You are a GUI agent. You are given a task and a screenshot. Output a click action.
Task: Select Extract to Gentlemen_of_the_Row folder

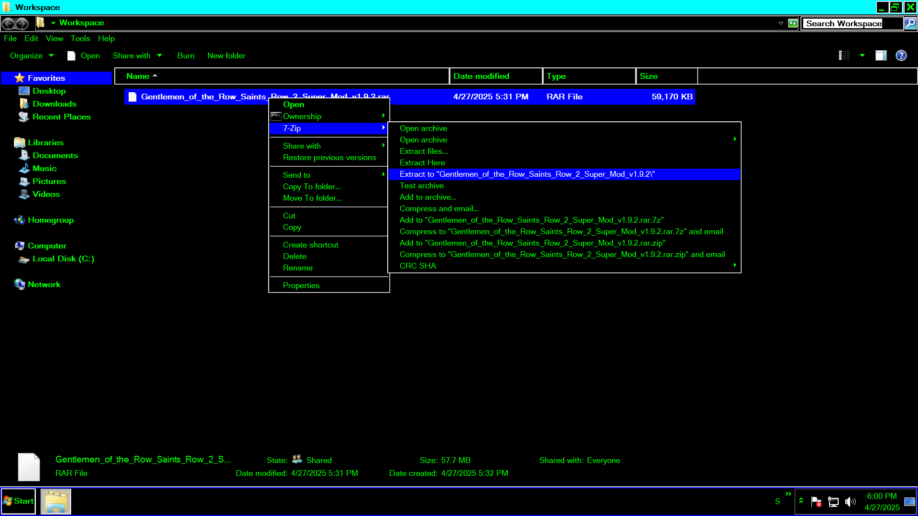(564, 174)
